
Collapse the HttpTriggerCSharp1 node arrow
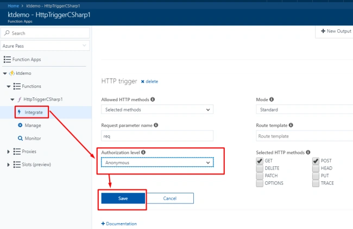(12, 100)
